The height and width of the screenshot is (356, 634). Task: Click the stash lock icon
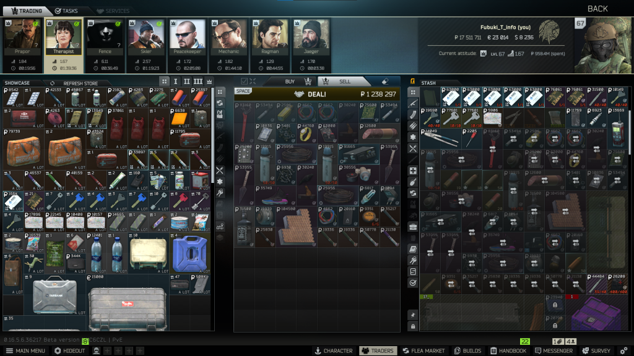[413, 326]
